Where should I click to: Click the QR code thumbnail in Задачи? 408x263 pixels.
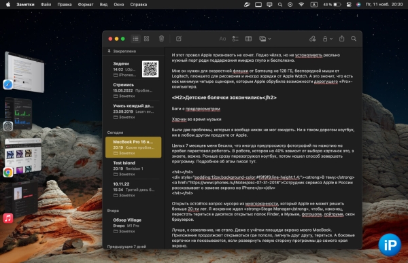pos(150,69)
